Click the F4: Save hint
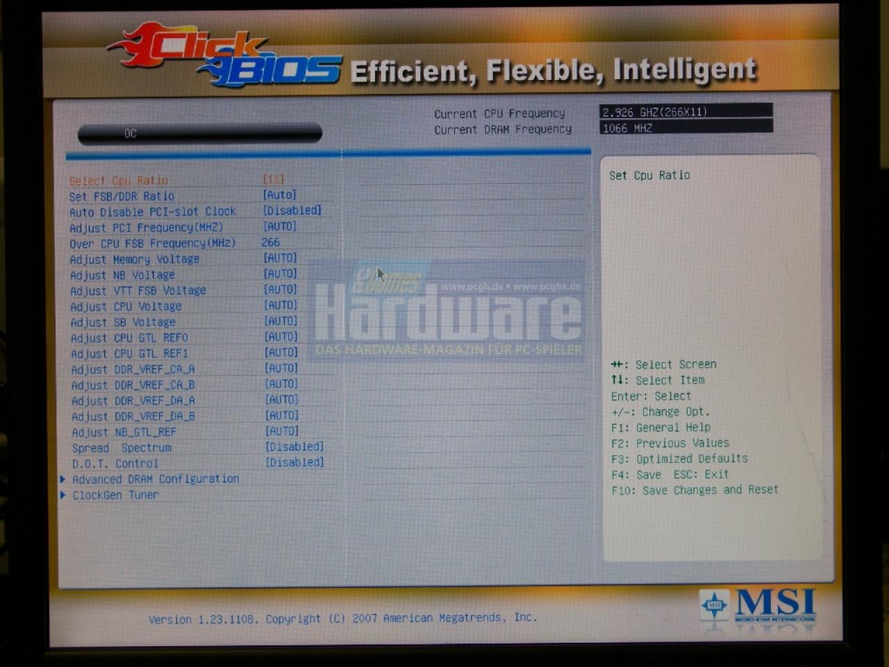Image resolution: width=889 pixels, height=667 pixels. click(x=636, y=475)
